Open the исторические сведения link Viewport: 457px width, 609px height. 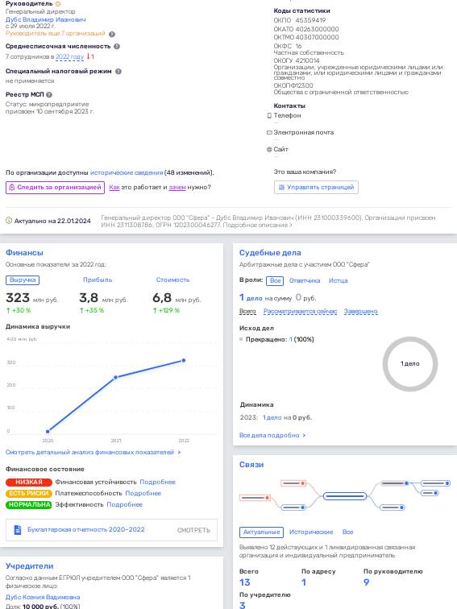tap(127, 173)
